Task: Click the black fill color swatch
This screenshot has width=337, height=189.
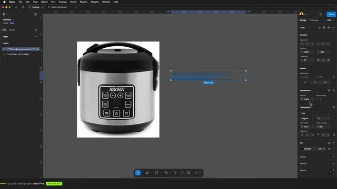Action: coord(302,149)
